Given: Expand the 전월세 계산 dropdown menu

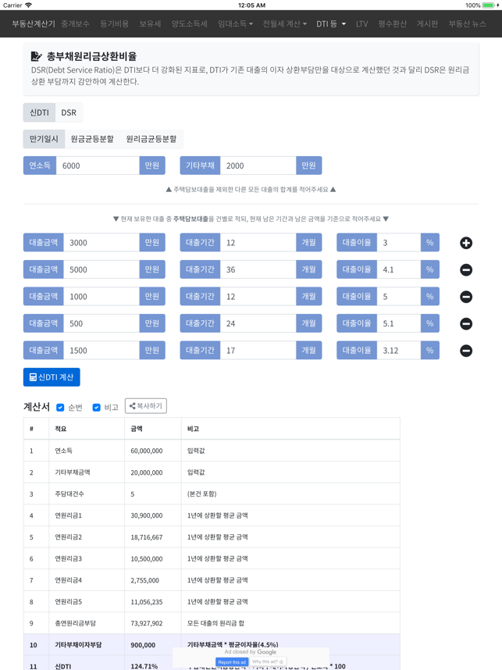Looking at the screenshot, I should 284,24.
